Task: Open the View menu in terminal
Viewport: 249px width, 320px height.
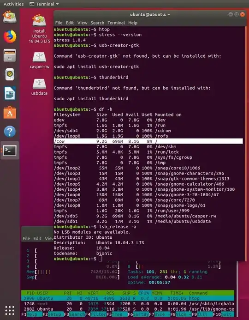Action: coord(83,23)
